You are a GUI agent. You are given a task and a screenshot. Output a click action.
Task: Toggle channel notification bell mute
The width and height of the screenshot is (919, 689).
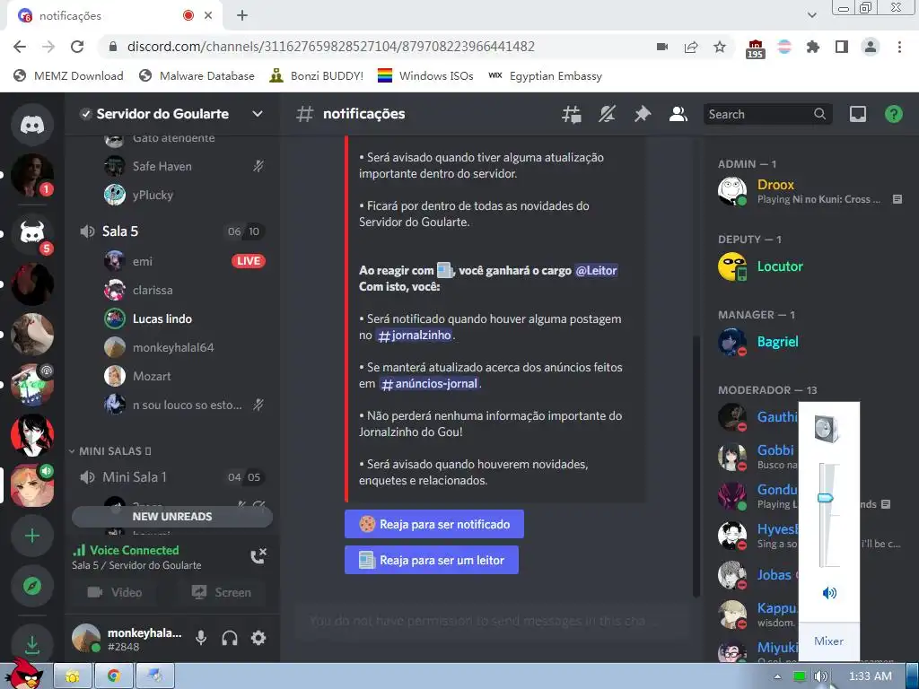point(607,114)
